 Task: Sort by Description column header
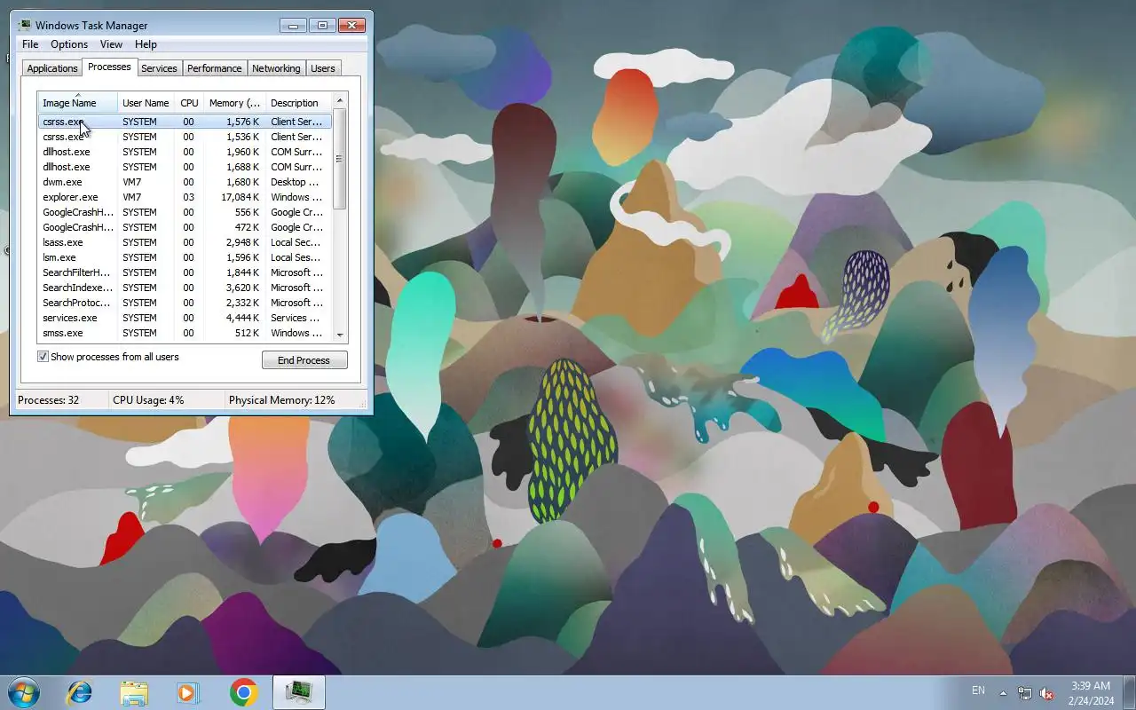(298, 103)
